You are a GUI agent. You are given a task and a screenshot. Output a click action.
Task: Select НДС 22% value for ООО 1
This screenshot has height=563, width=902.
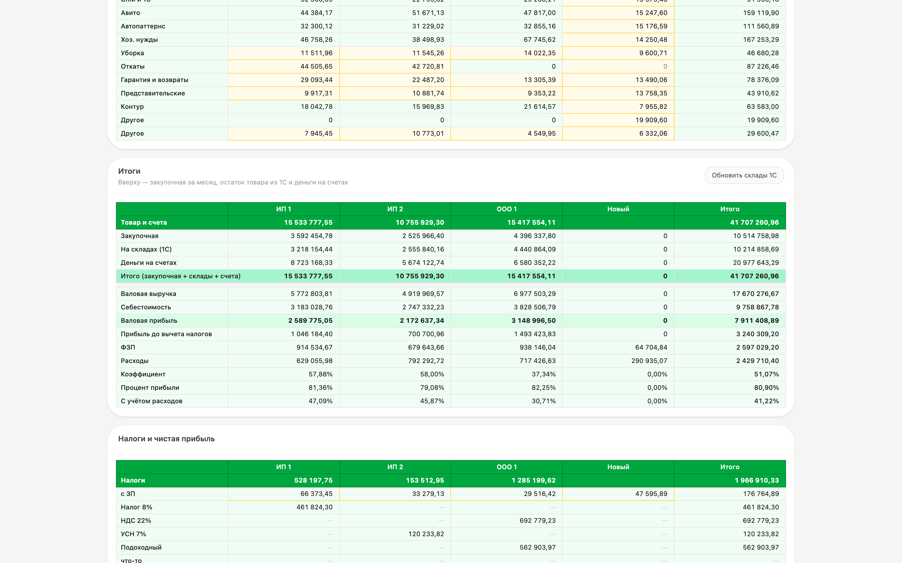pos(537,521)
